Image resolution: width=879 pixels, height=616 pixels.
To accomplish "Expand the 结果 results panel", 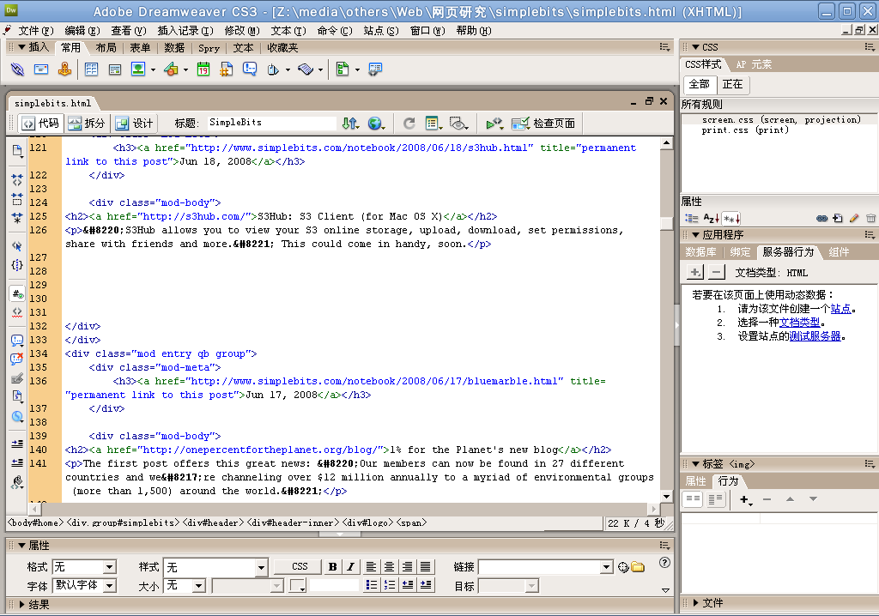I will pyautogui.click(x=21, y=604).
